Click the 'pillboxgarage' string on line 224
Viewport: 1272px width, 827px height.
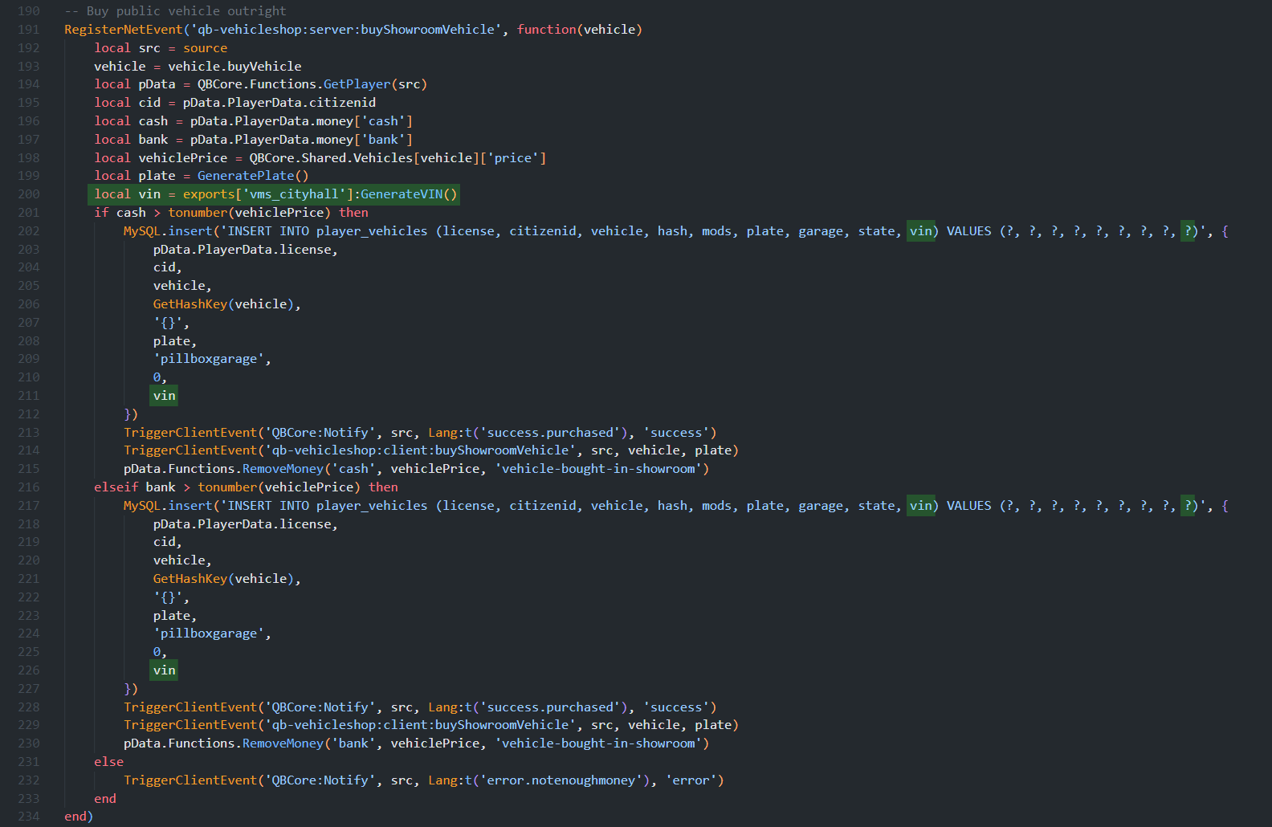coord(209,633)
